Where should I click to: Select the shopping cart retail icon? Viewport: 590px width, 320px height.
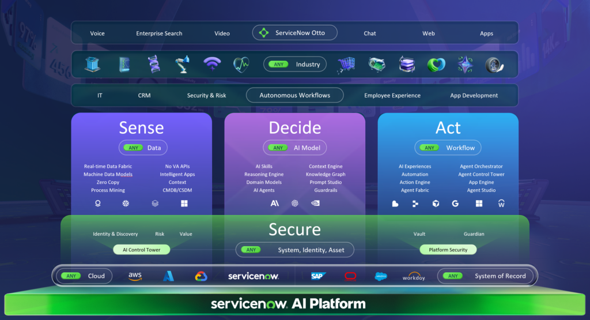[346, 65]
